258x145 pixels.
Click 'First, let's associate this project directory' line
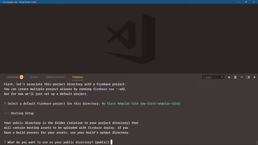(x=65, y=84)
